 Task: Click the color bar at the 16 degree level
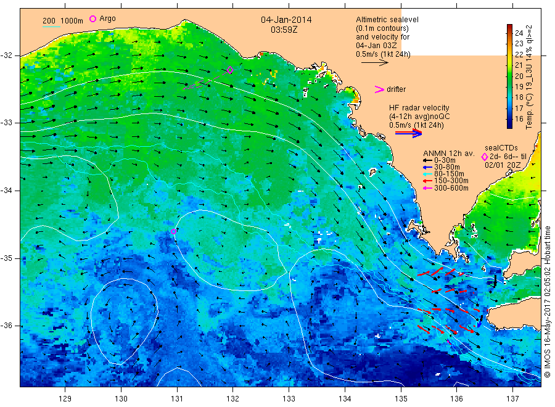click(x=509, y=119)
